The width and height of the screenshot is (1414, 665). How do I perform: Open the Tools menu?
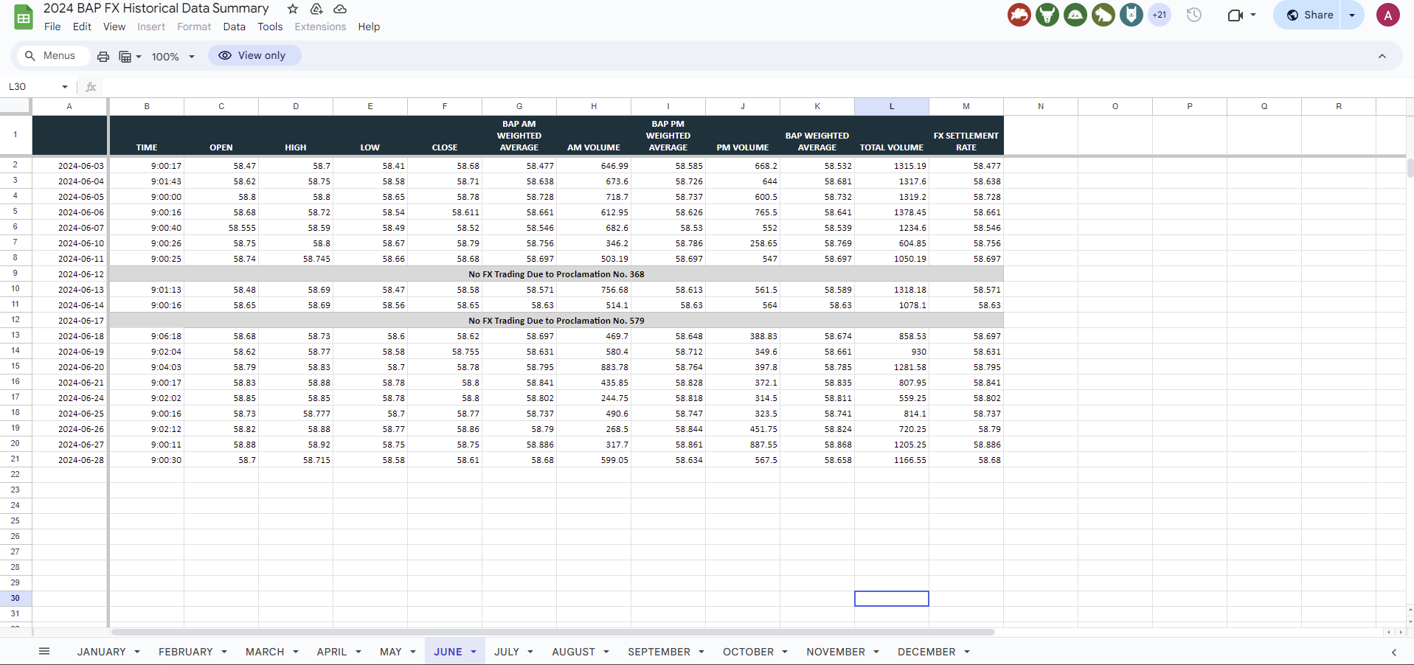pos(270,27)
